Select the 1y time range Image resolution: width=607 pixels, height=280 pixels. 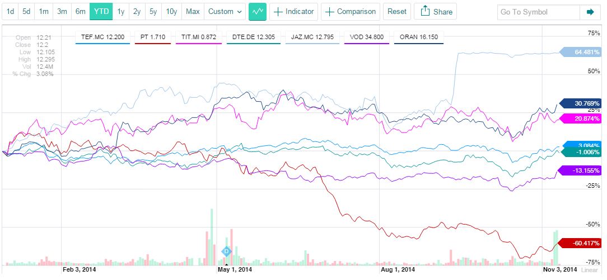121,11
